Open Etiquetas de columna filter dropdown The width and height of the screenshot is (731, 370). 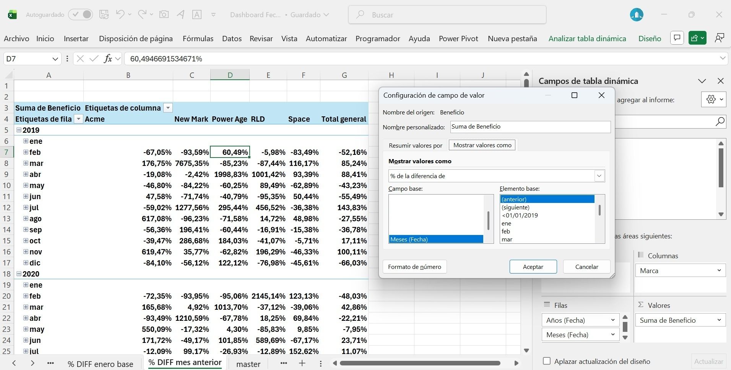pos(168,108)
